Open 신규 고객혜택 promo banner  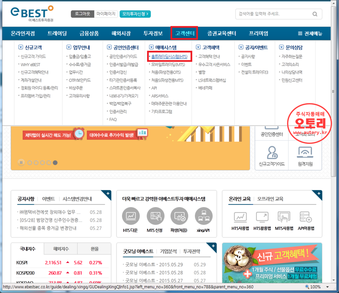(x=272, y=263)
